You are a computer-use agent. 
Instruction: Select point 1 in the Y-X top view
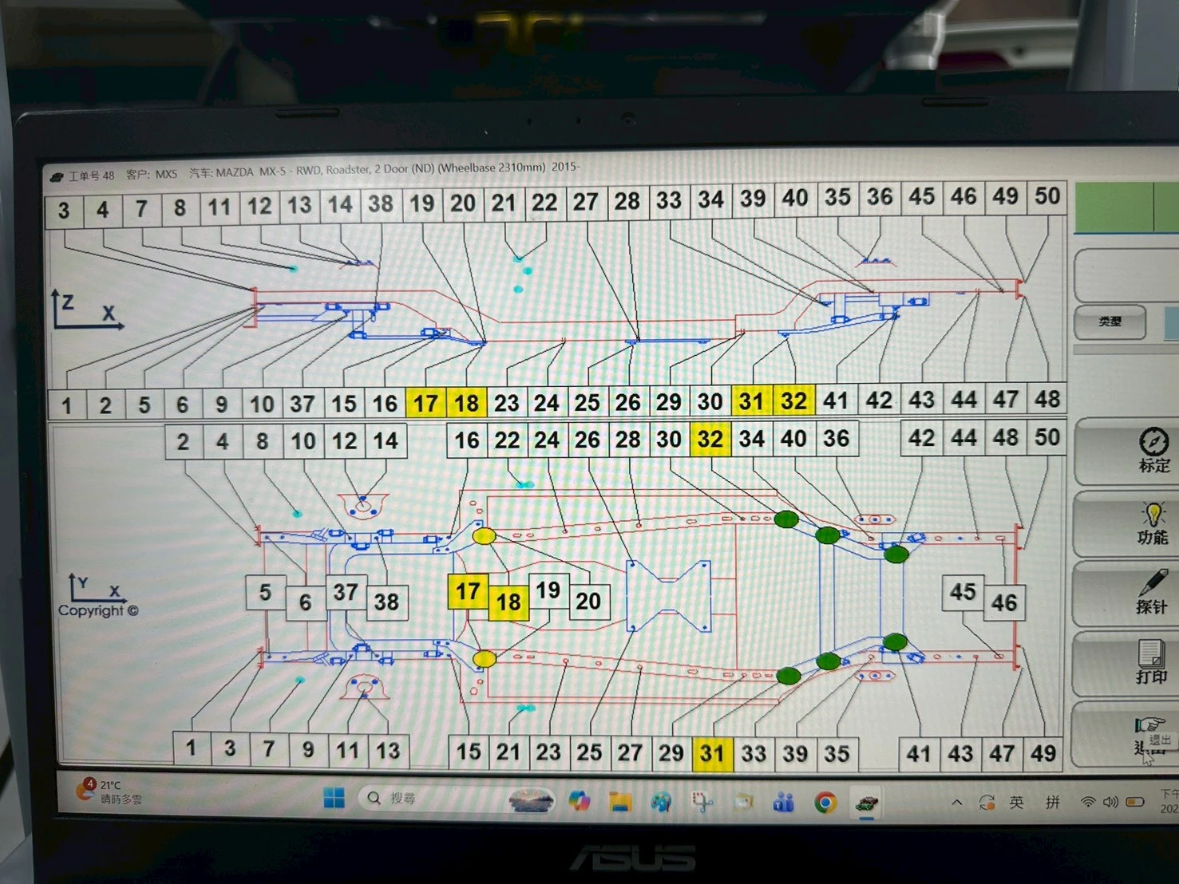(192, 748)
